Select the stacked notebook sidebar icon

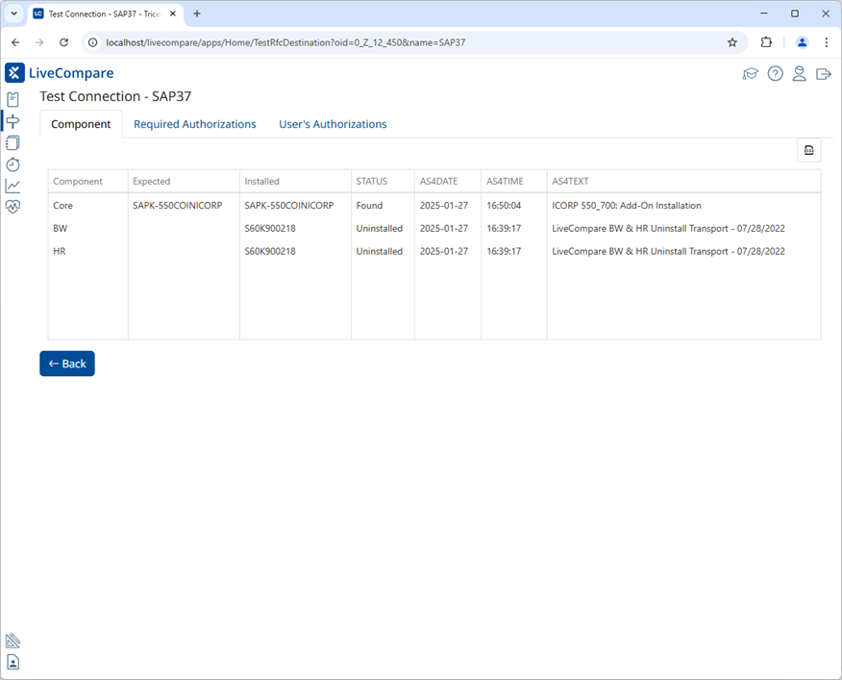(x=12, y=142)
